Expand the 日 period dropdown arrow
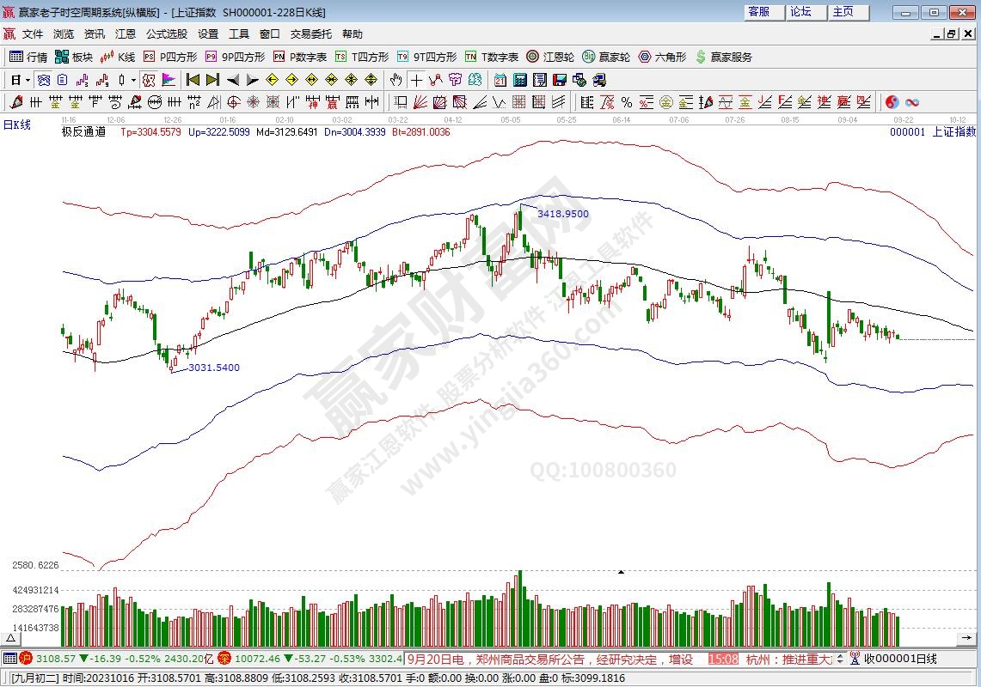 (x=28, y=80)
